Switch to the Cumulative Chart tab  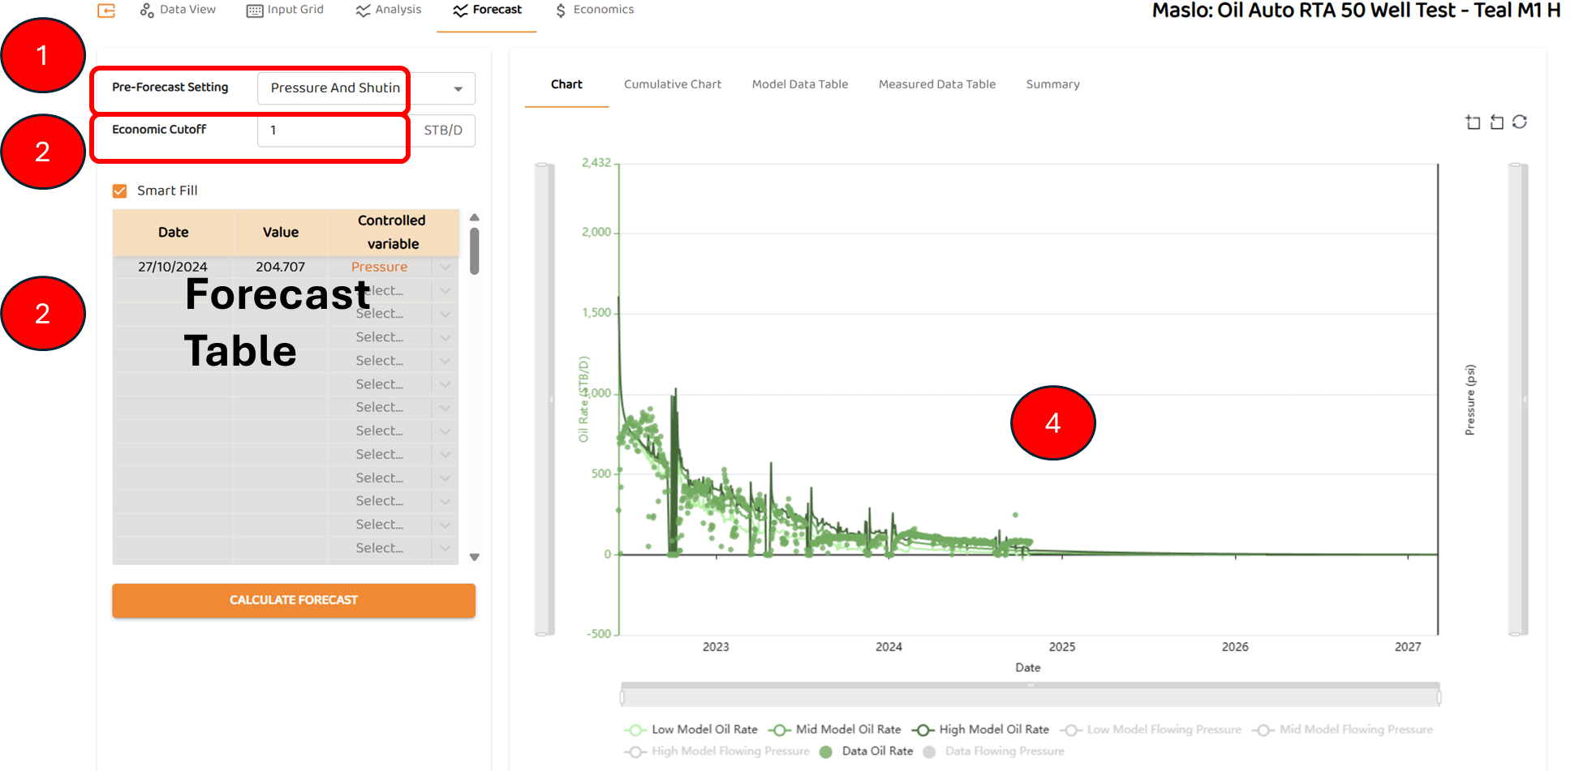click(x=672, y=84)
